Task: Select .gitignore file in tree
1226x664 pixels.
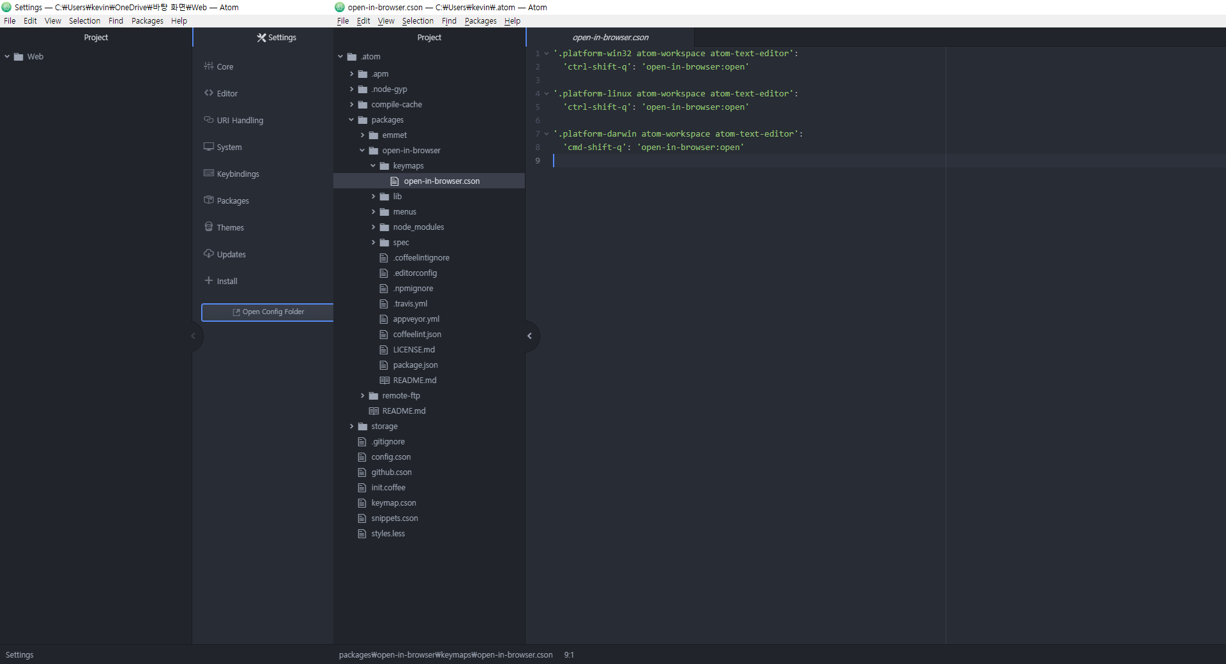Action: 388,442
